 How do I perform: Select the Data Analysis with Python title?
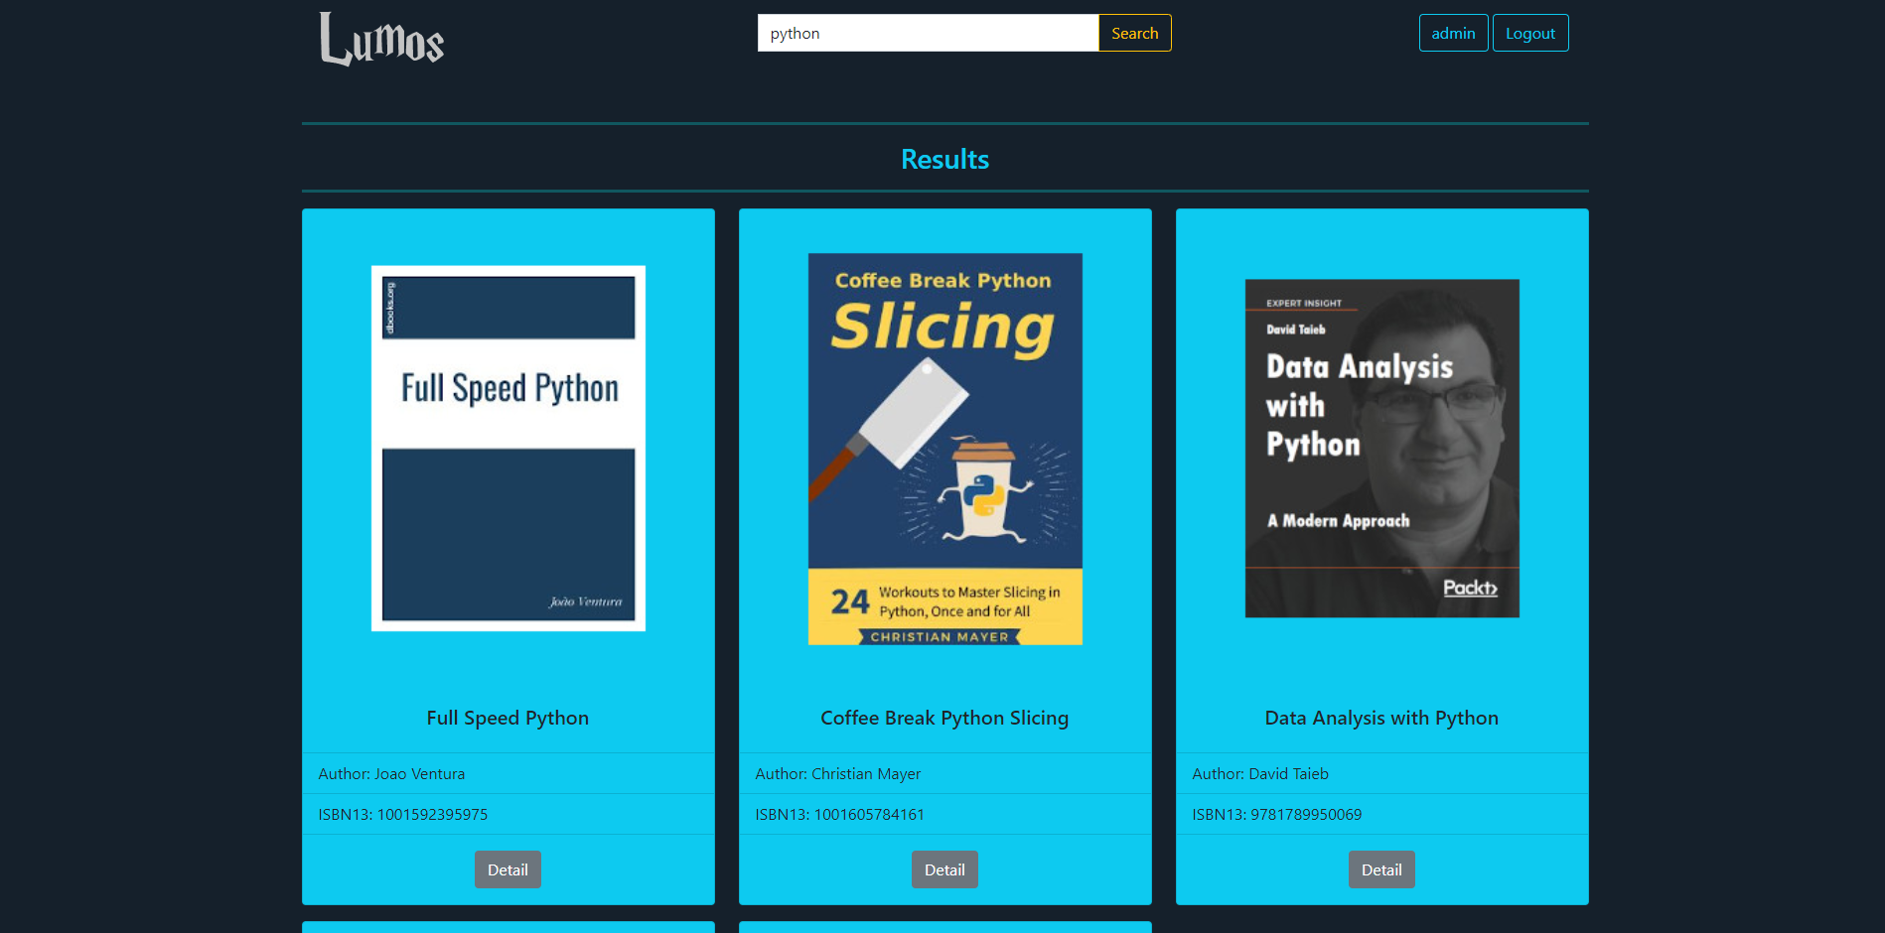(x=1381, y=718)
